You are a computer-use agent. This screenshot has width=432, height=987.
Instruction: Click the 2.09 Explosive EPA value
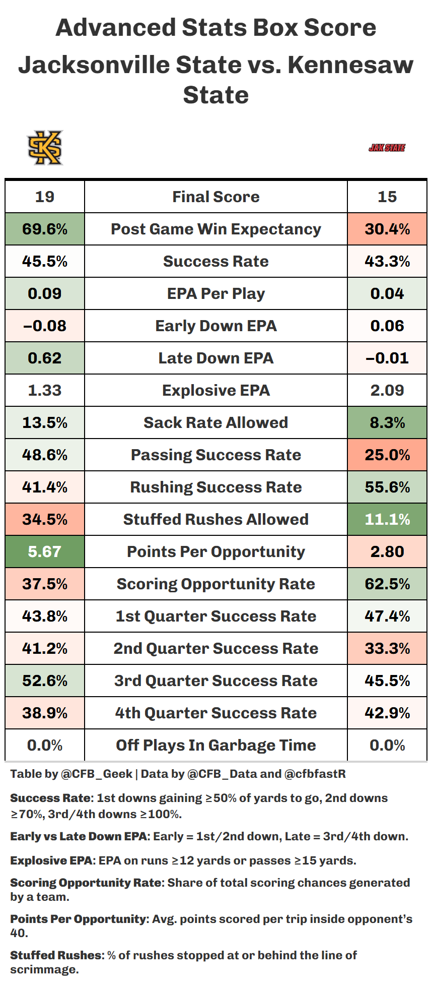(x=387, y=390)
